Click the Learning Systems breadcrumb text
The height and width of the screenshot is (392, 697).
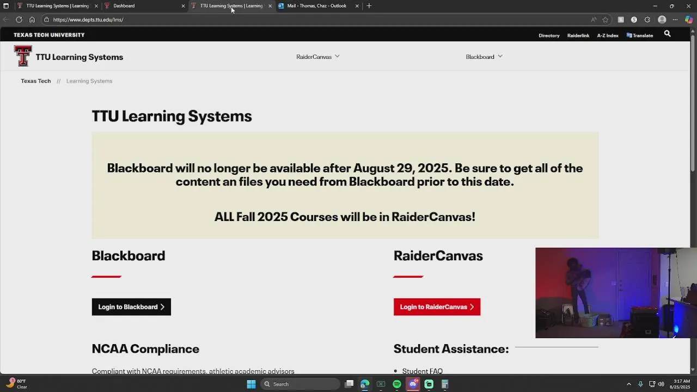click(89, 81)
